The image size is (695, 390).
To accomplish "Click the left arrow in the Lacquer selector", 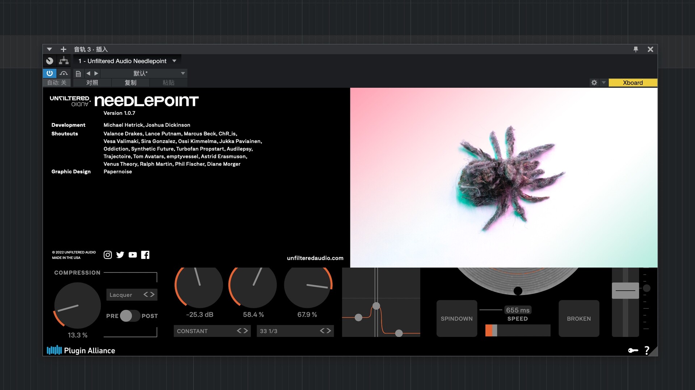I will [x=146, y=295].
